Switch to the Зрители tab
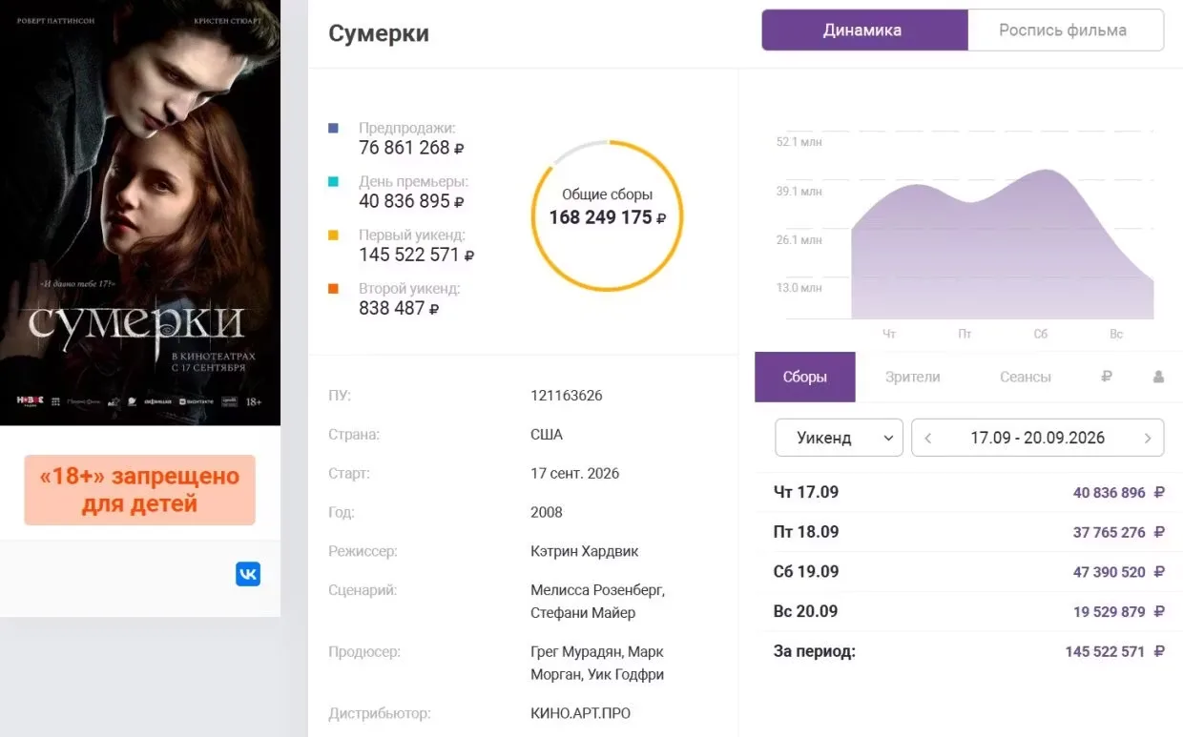 coord(913,377)
